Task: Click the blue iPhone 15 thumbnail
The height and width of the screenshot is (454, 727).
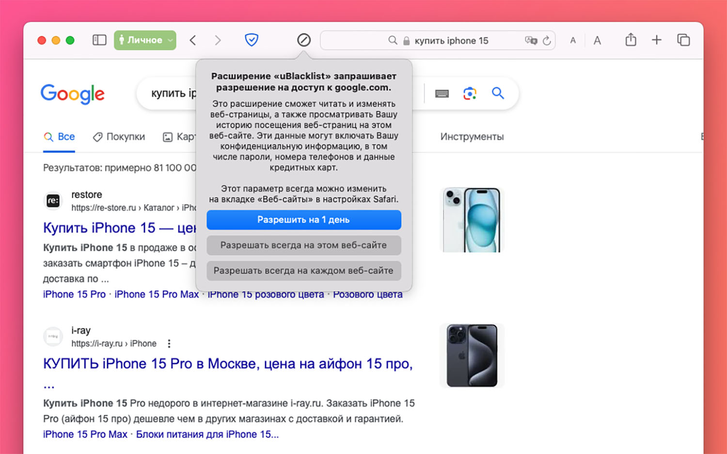Action: coord(472,220)
